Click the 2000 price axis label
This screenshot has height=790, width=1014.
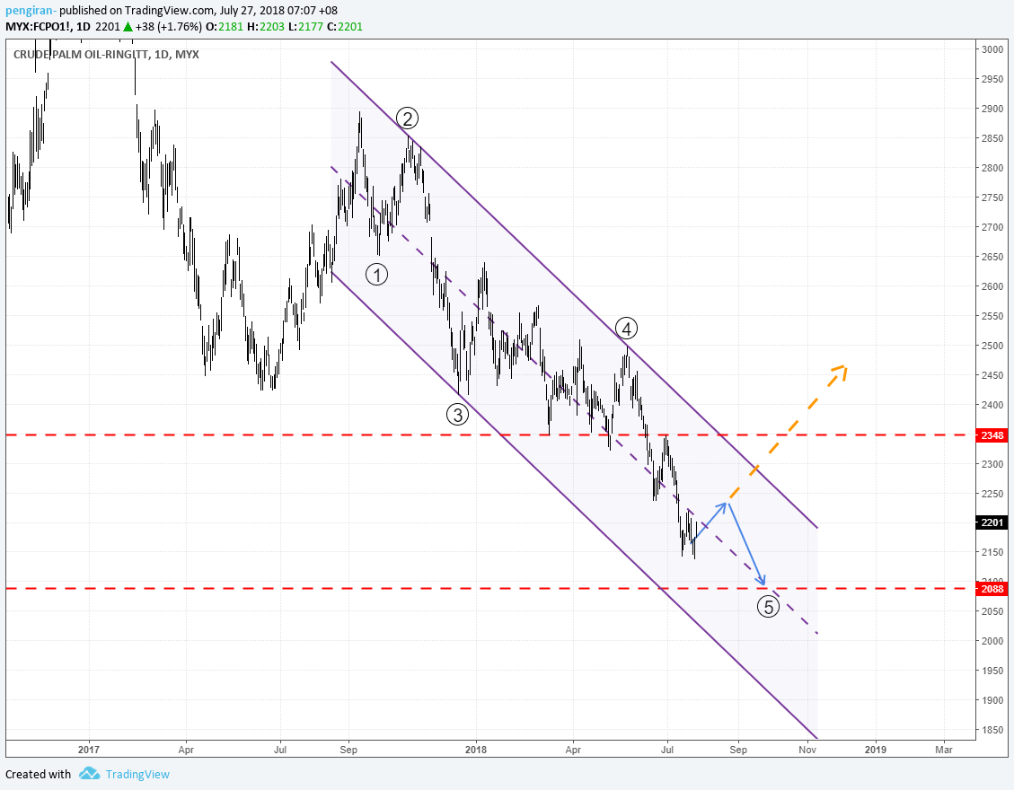click(992, 641)
